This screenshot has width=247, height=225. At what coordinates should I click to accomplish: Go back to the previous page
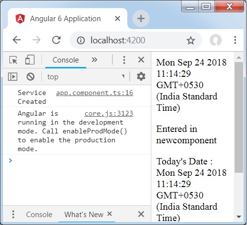[17, 40]
